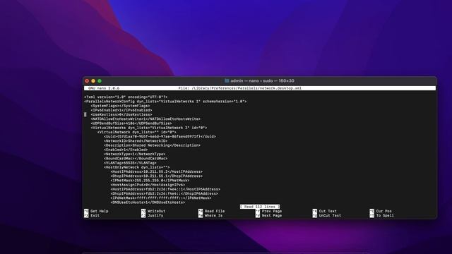Click the 'Read 112 lines' status message
Viewport: 452px width, 254px height.
(260, 207)
